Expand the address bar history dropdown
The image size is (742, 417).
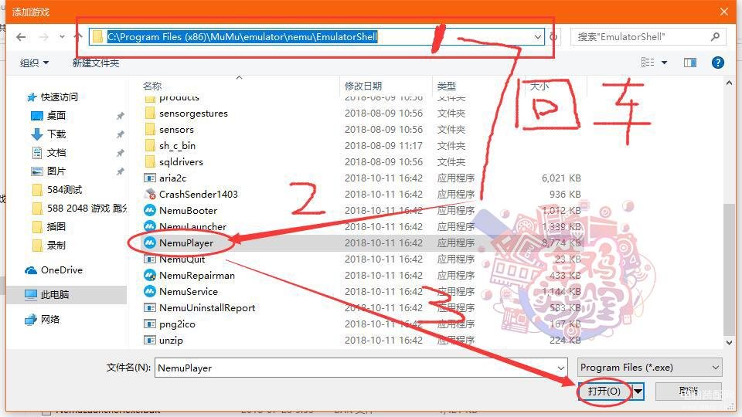click(x=538, y=37)
